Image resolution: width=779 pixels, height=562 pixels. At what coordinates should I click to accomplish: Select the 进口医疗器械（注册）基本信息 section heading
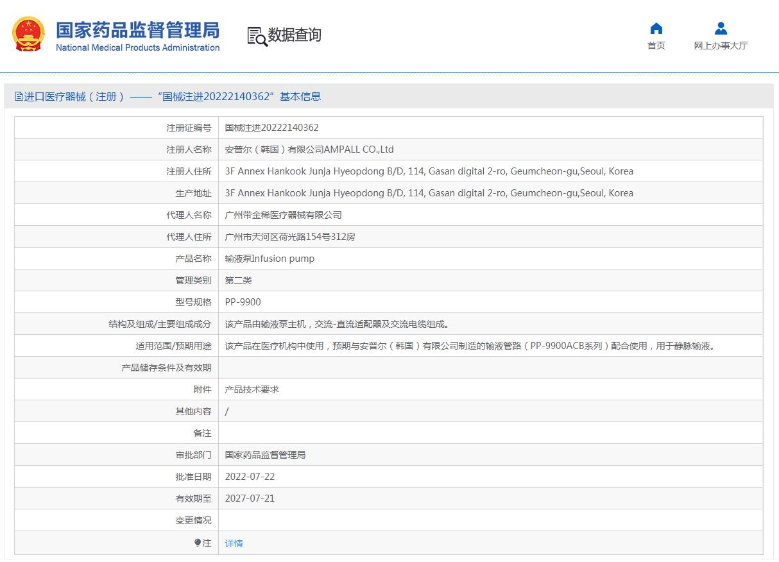point(168,96)
